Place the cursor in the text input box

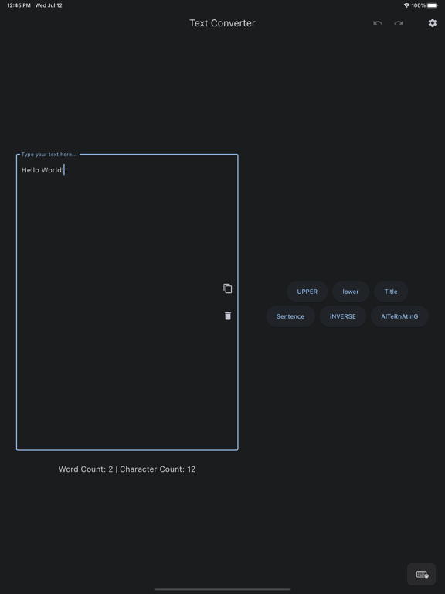tap(127, 302)
